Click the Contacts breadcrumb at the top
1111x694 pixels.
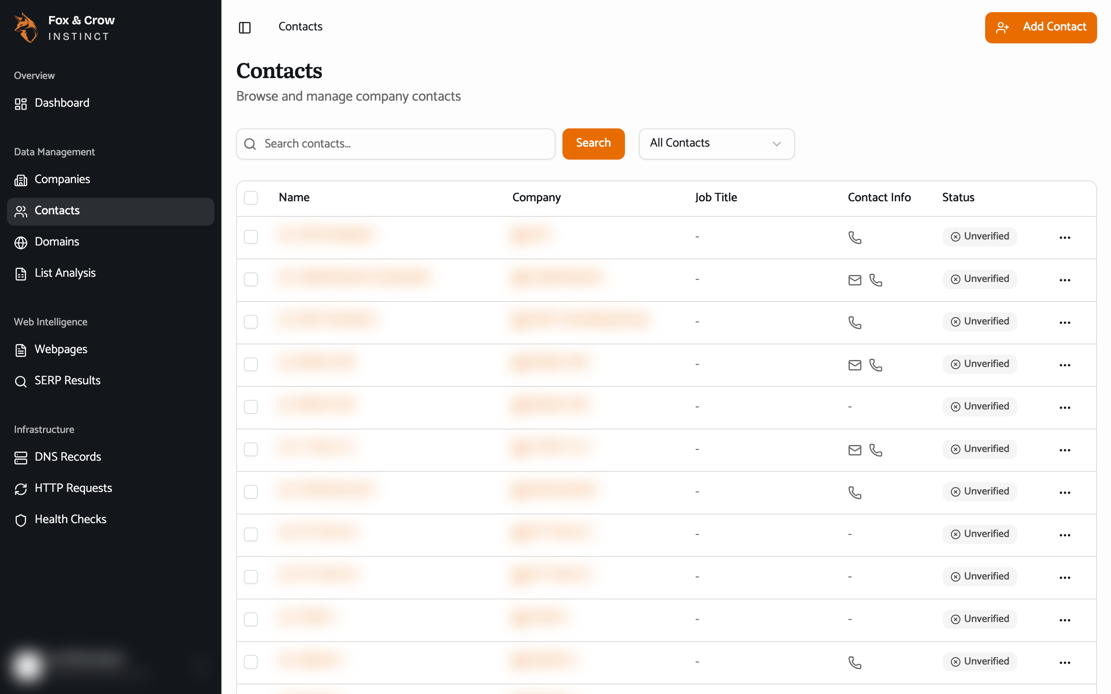click(300, 26)
